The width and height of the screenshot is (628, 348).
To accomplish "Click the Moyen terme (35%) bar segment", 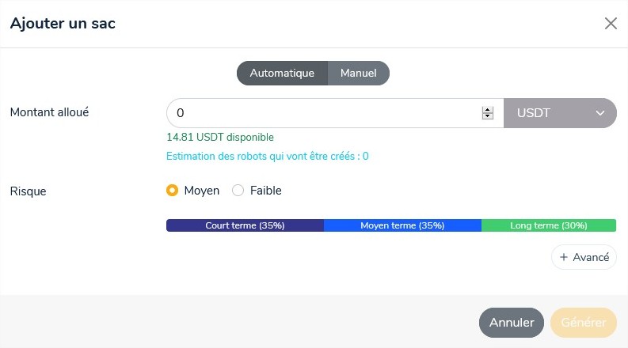I will coord(402,225).
